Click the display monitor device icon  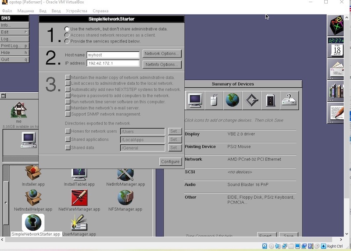195,100
